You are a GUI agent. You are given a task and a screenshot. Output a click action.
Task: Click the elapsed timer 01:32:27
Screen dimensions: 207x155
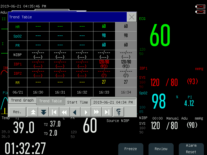pos(25,148)
